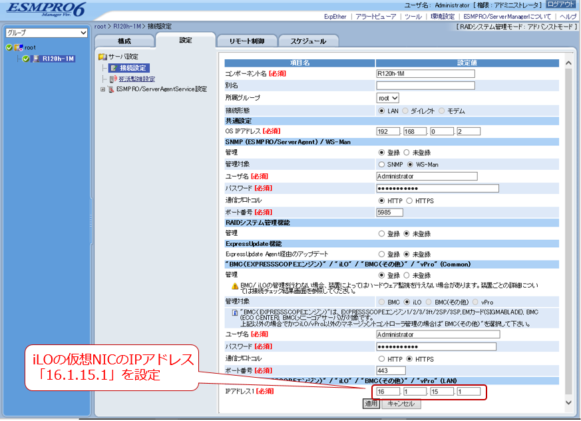The image size is (581, 421).
Task: Click the ESMPRO6 Manager logo
Action: pyautogui.click(x=46, y=9)
